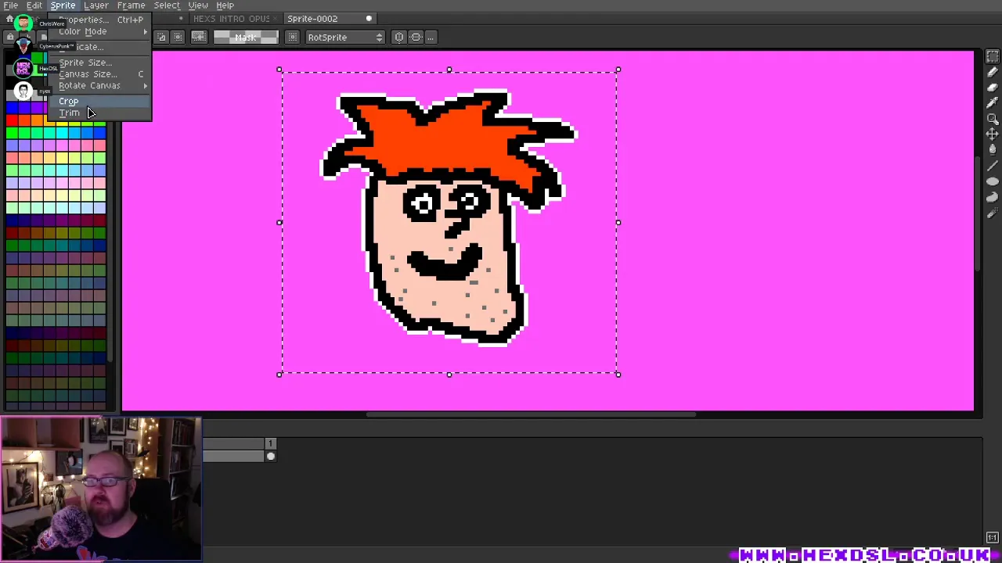Select the Eraser tool
The width and height of the screenshot is (1002, 563).
[x=992, y=88]
